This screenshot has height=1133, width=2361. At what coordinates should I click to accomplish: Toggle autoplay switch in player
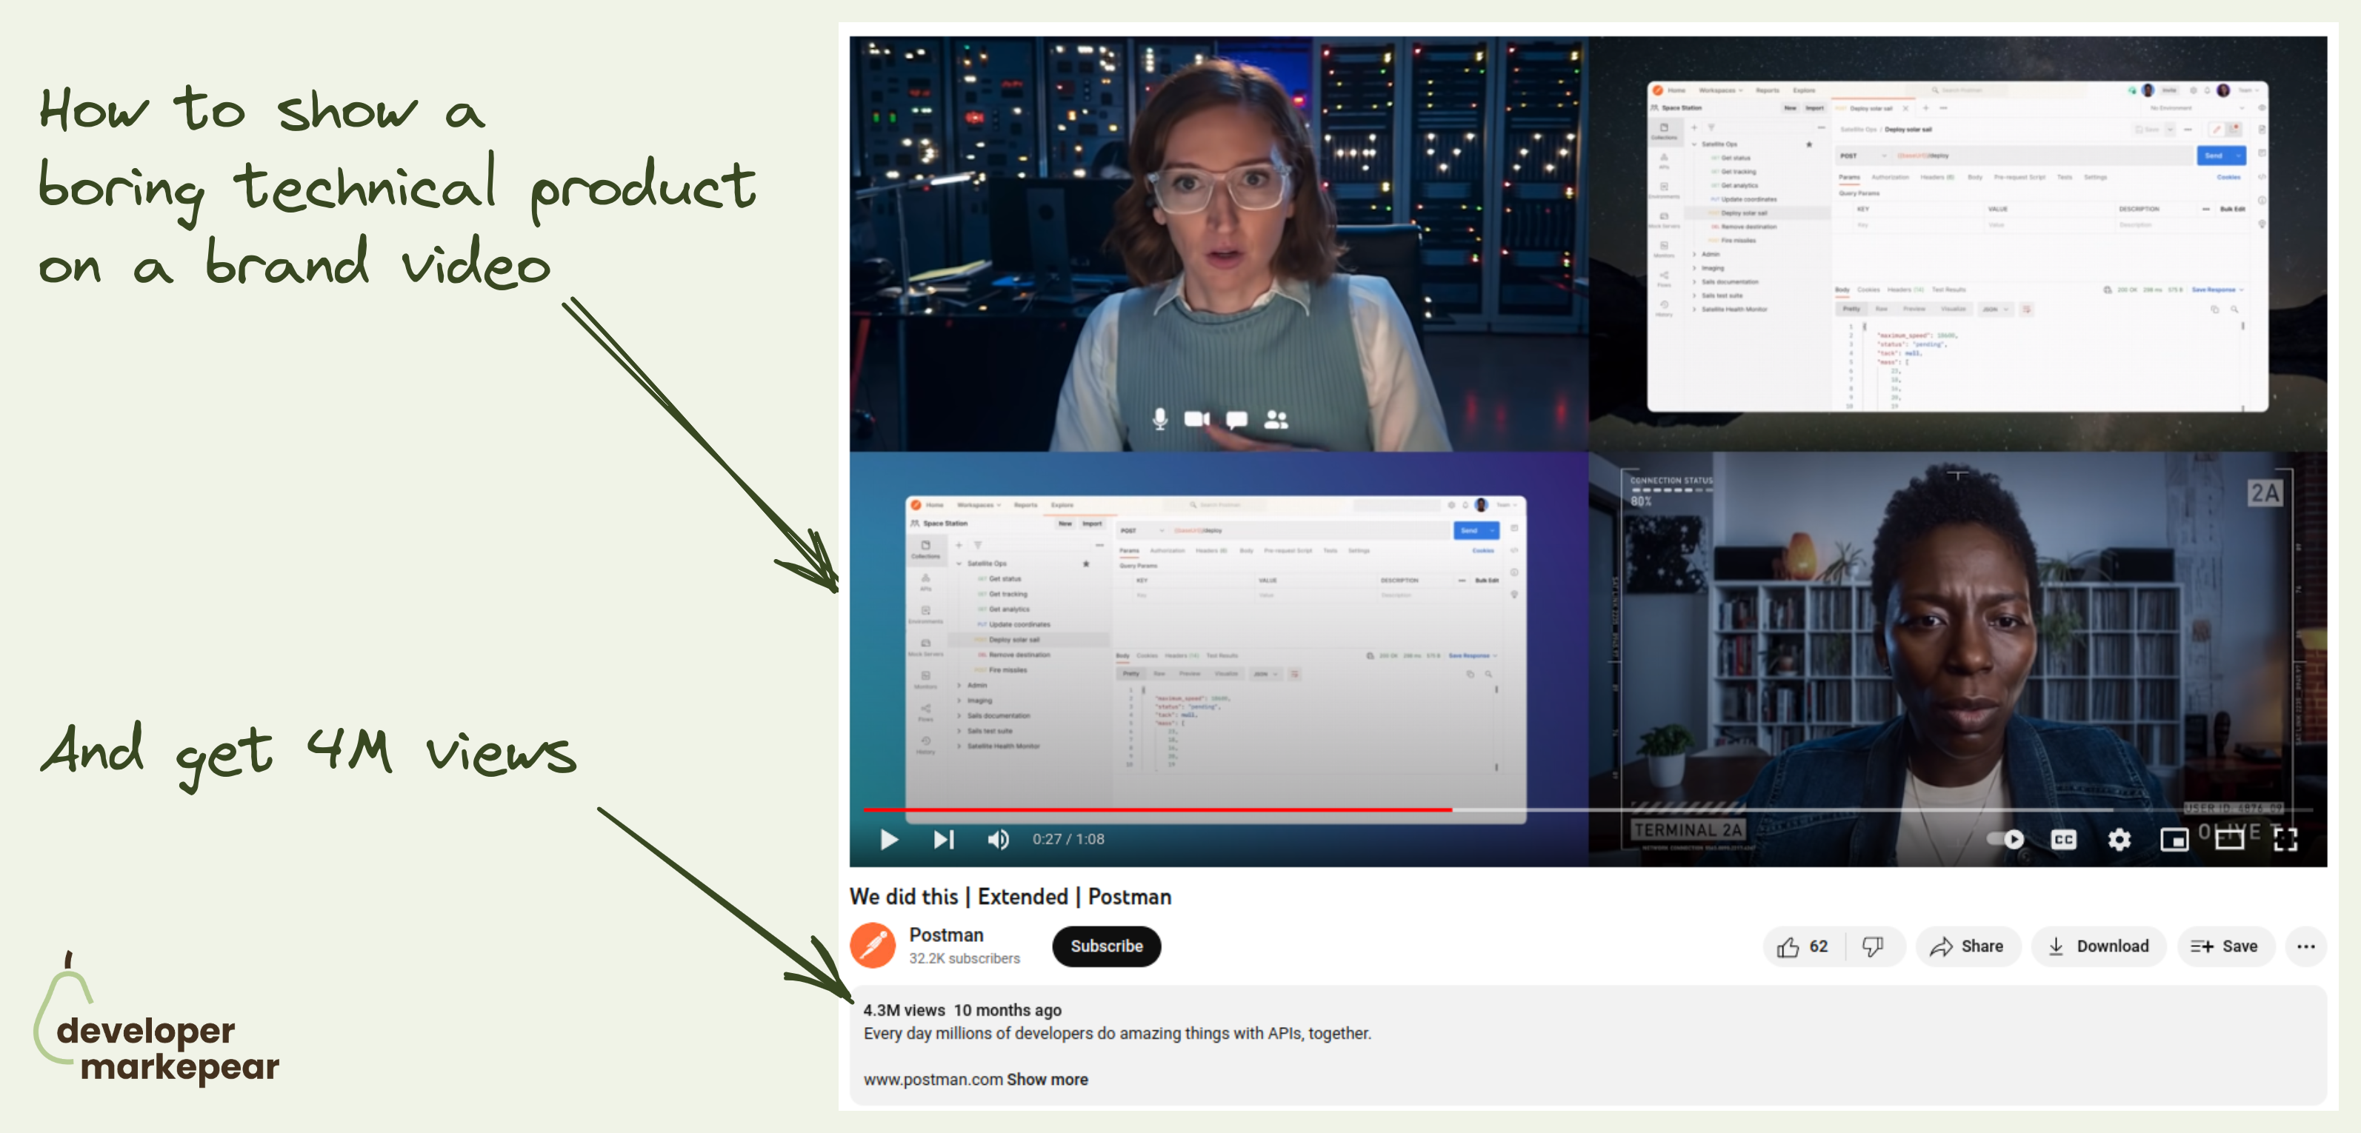coord(2005,839)
